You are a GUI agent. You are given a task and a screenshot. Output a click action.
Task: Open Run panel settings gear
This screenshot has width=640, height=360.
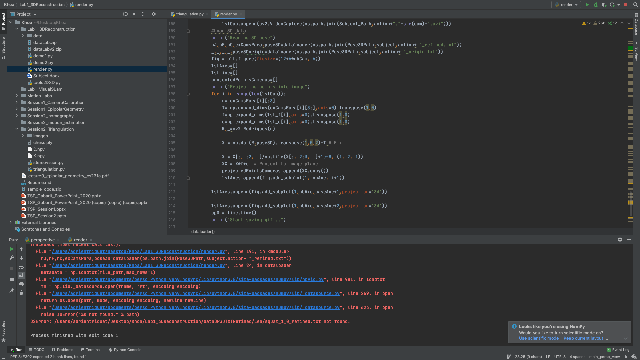pyautogui.click(x=620, y=240)
